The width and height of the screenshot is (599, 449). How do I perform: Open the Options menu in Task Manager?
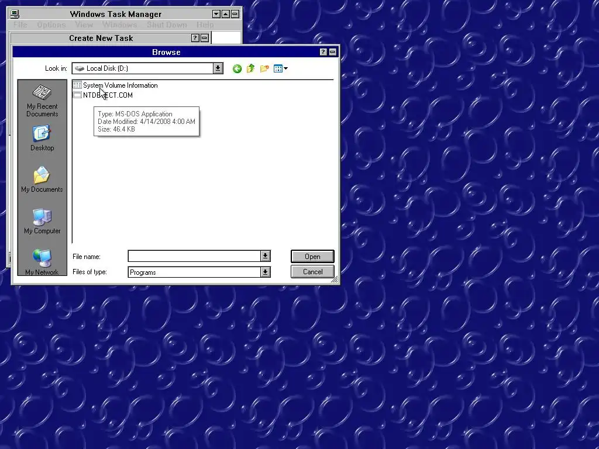click(x=51, y=25)
